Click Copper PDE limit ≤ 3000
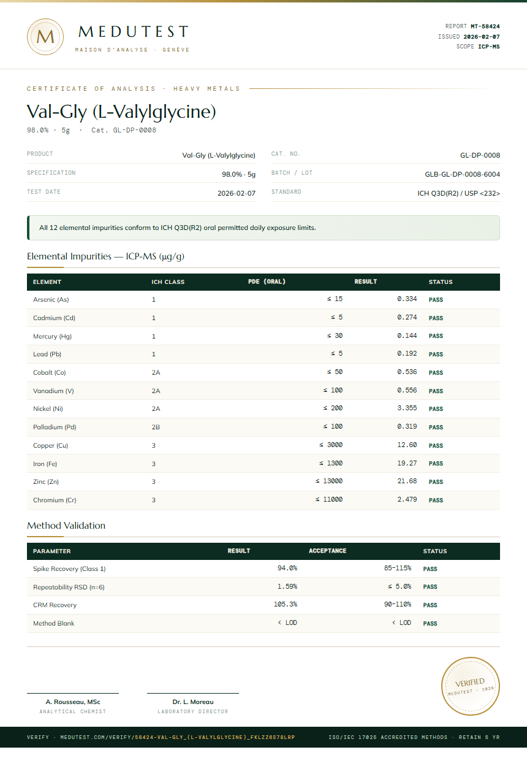The width and height of the screenshot is (527, 766). [331, 445]
